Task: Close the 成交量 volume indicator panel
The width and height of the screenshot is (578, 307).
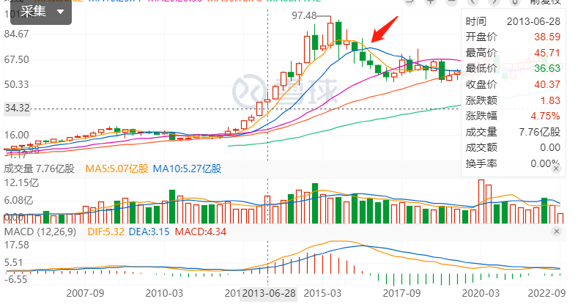Action: tap(558, 169)
